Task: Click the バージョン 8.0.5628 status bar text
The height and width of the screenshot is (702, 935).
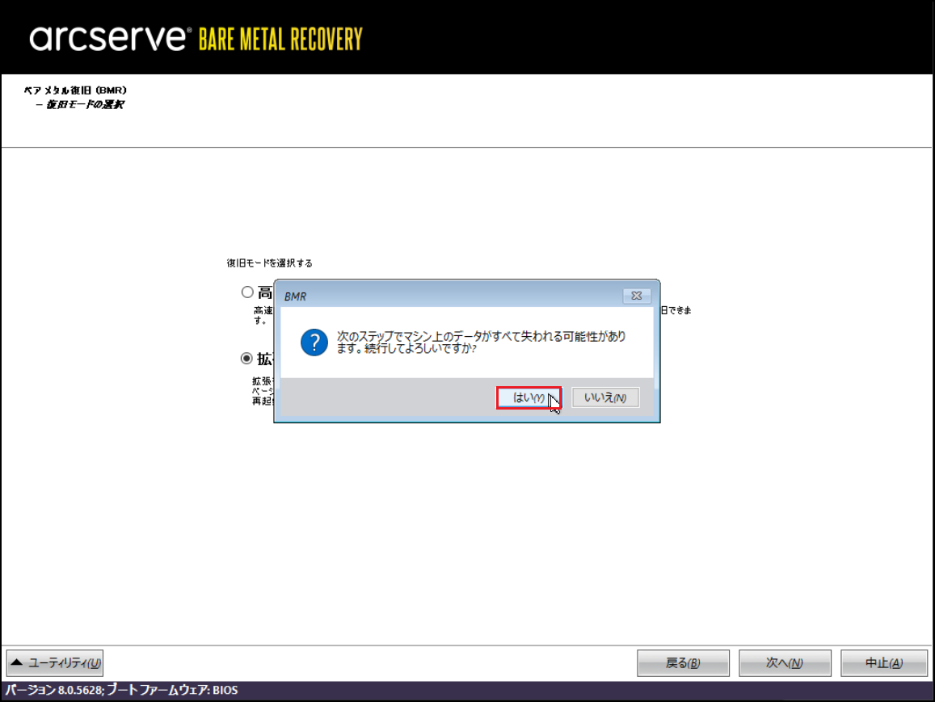Action: coord(122,690)
